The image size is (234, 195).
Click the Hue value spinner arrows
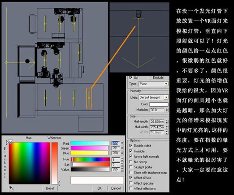122,160
